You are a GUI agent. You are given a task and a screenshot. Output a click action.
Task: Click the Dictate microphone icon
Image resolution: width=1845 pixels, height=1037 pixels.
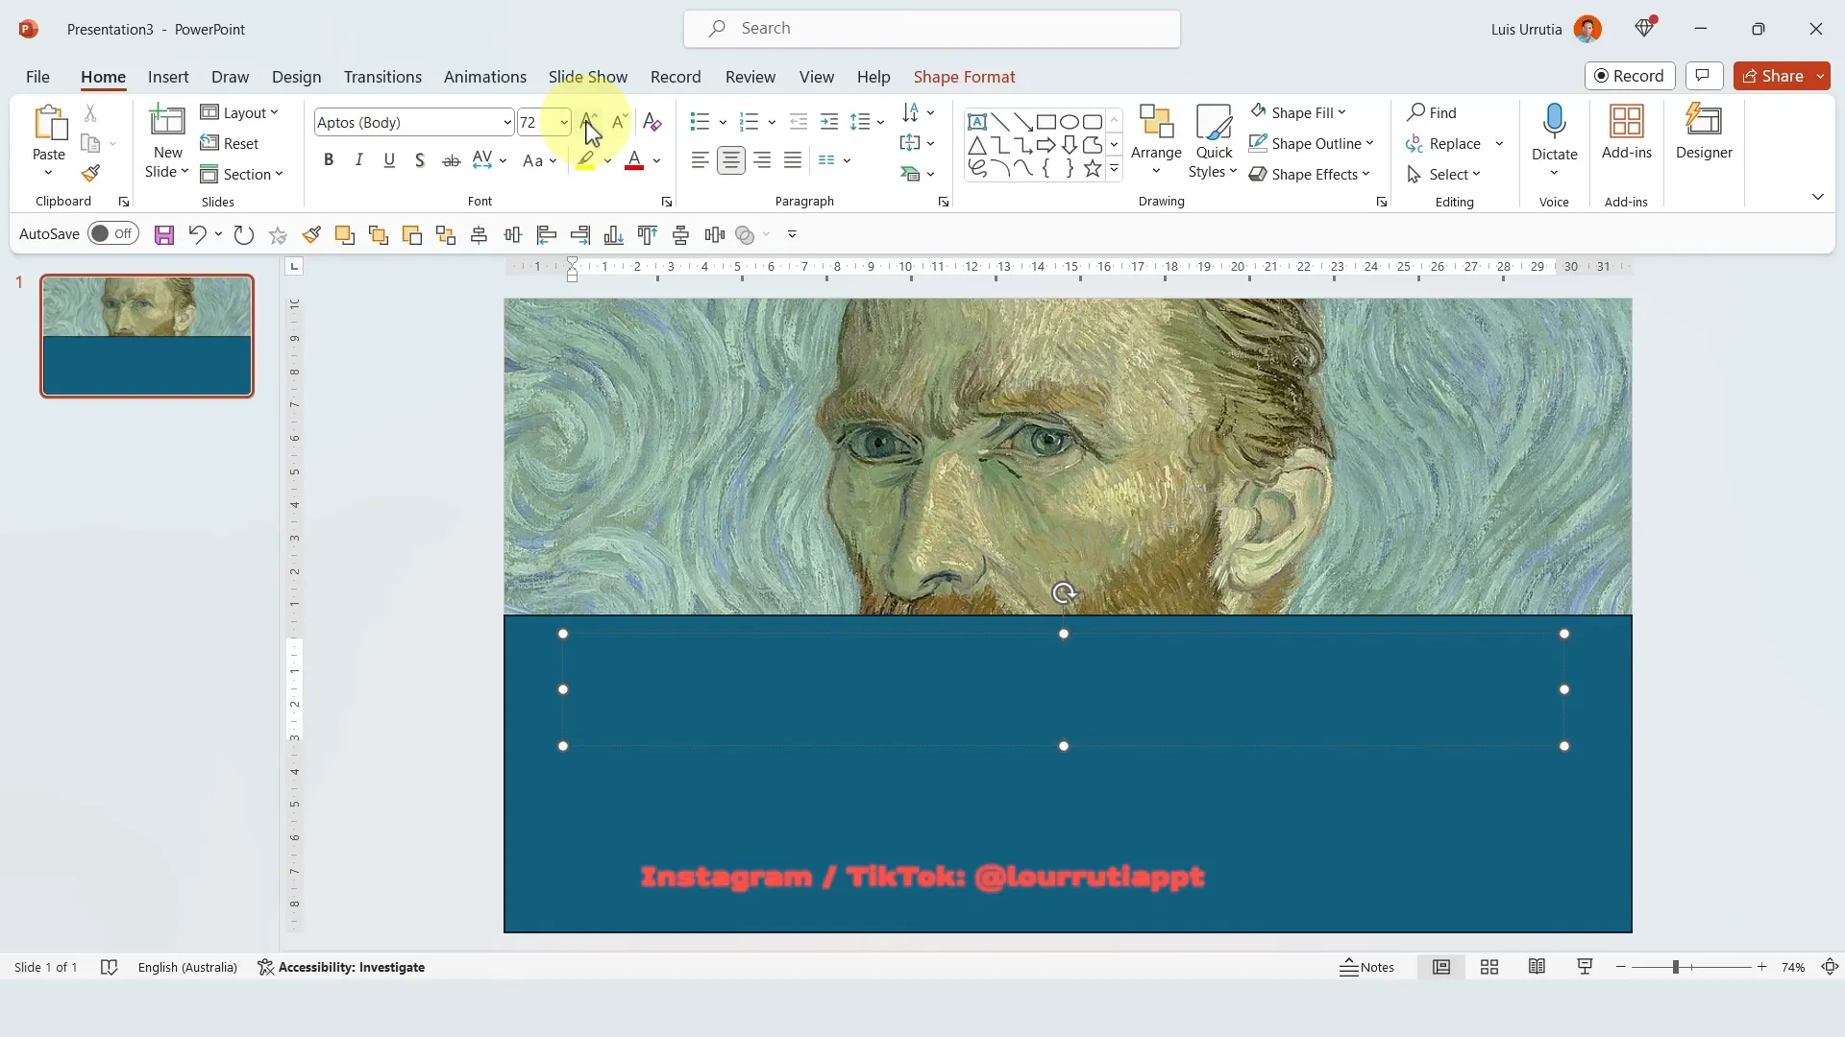pyautogui.click(x=1554, y=123)
